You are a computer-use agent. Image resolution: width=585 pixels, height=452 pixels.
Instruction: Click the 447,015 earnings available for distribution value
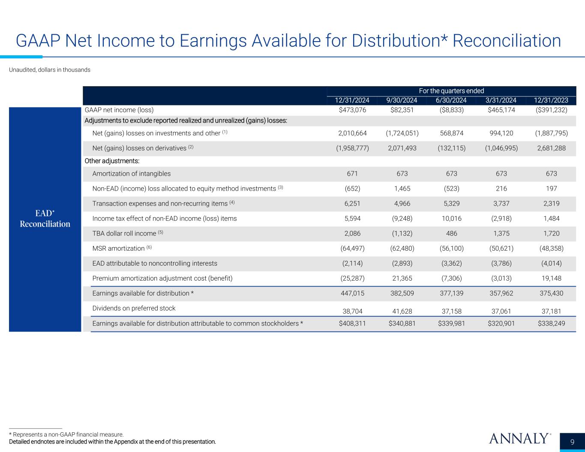pos(352,293)
